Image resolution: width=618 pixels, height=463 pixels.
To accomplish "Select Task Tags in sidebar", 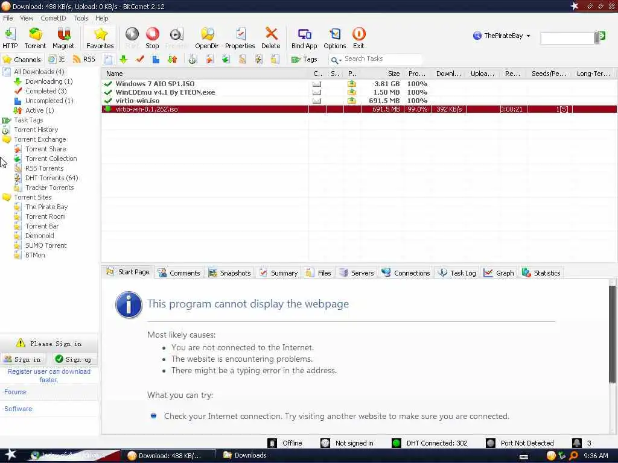I will [x=28, y=120].
